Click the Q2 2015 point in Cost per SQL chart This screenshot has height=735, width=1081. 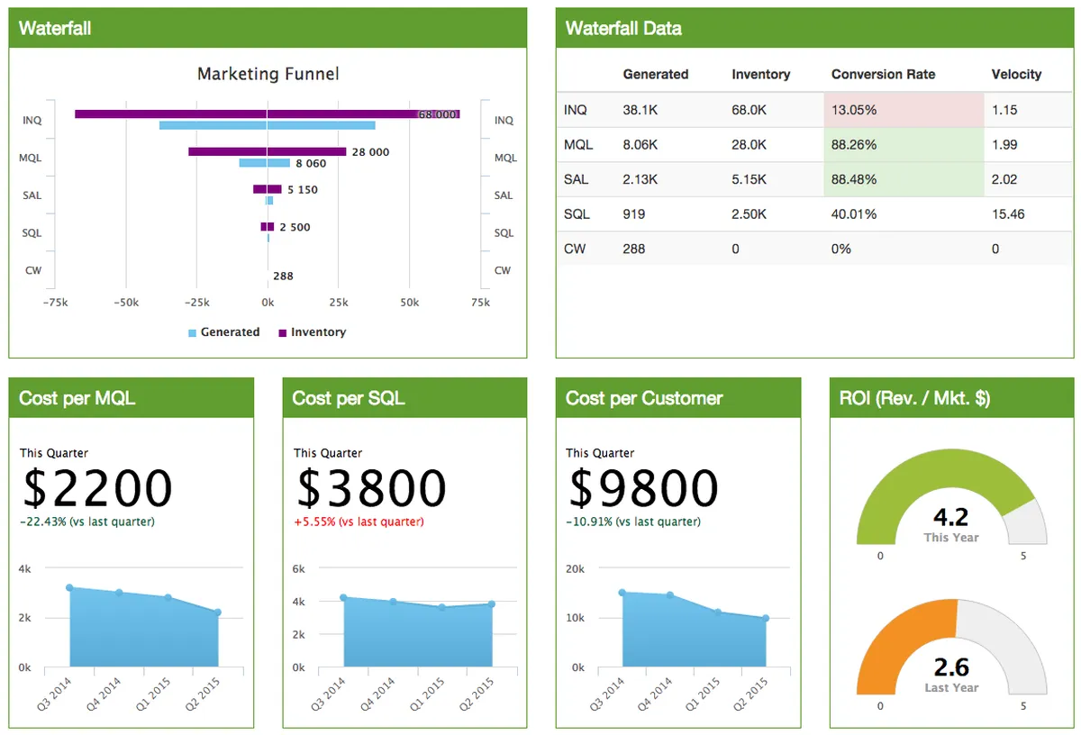coord(492,604)
